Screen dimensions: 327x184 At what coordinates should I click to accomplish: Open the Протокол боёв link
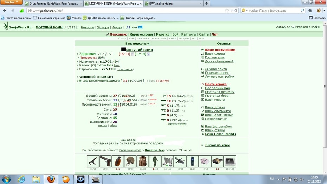click(x=217, y=96)
